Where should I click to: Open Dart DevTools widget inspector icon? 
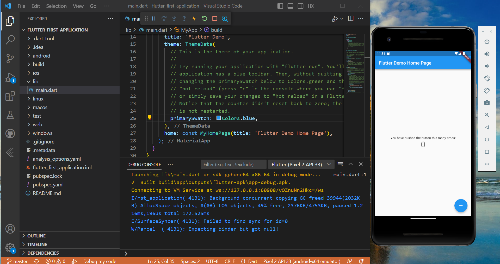pyautogui.click(x=225, y=18)
